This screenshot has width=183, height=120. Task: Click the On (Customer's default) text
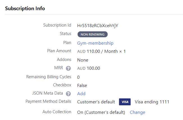tap(101, 112)
